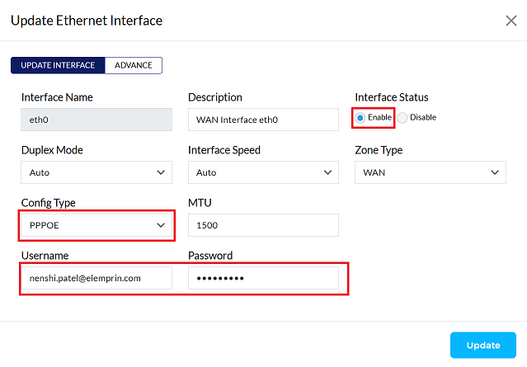Image resolution: width=527 pixels, height=367 pixels.
Task: Click the Description label
Action: click(x=215, y=97)
